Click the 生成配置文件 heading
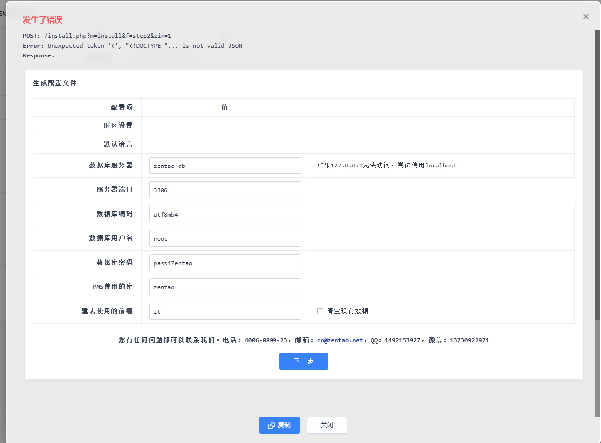 (55, 83)
